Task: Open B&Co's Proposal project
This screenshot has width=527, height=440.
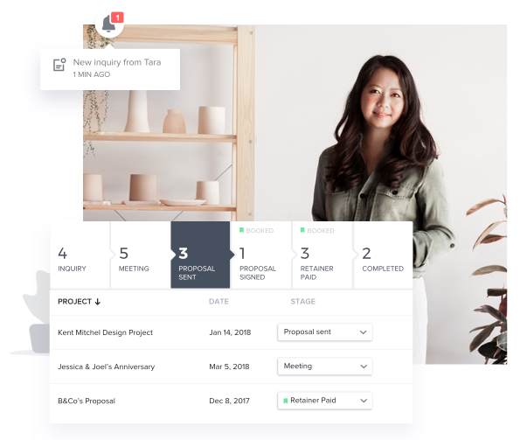Action: click(87, 401)
